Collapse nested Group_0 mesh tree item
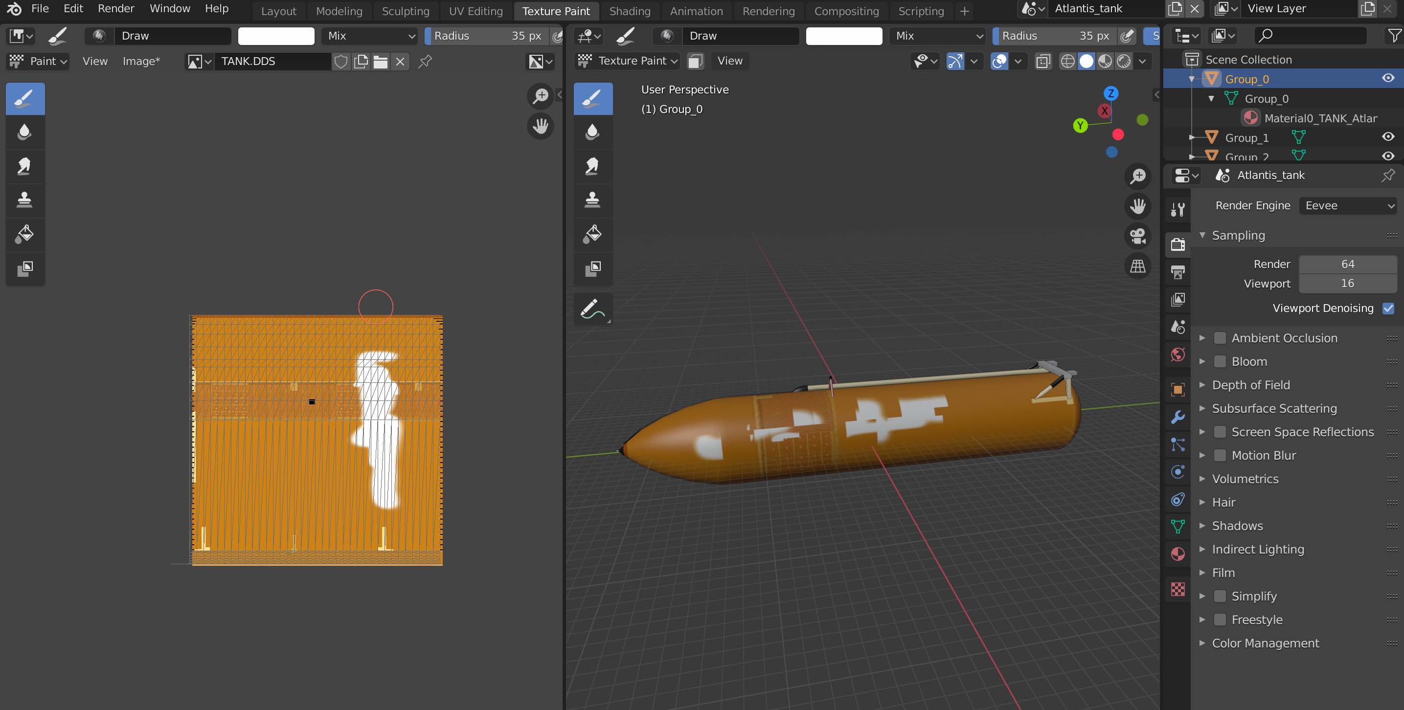Viewport: 1404px width, 710px height. (1211, 99)
